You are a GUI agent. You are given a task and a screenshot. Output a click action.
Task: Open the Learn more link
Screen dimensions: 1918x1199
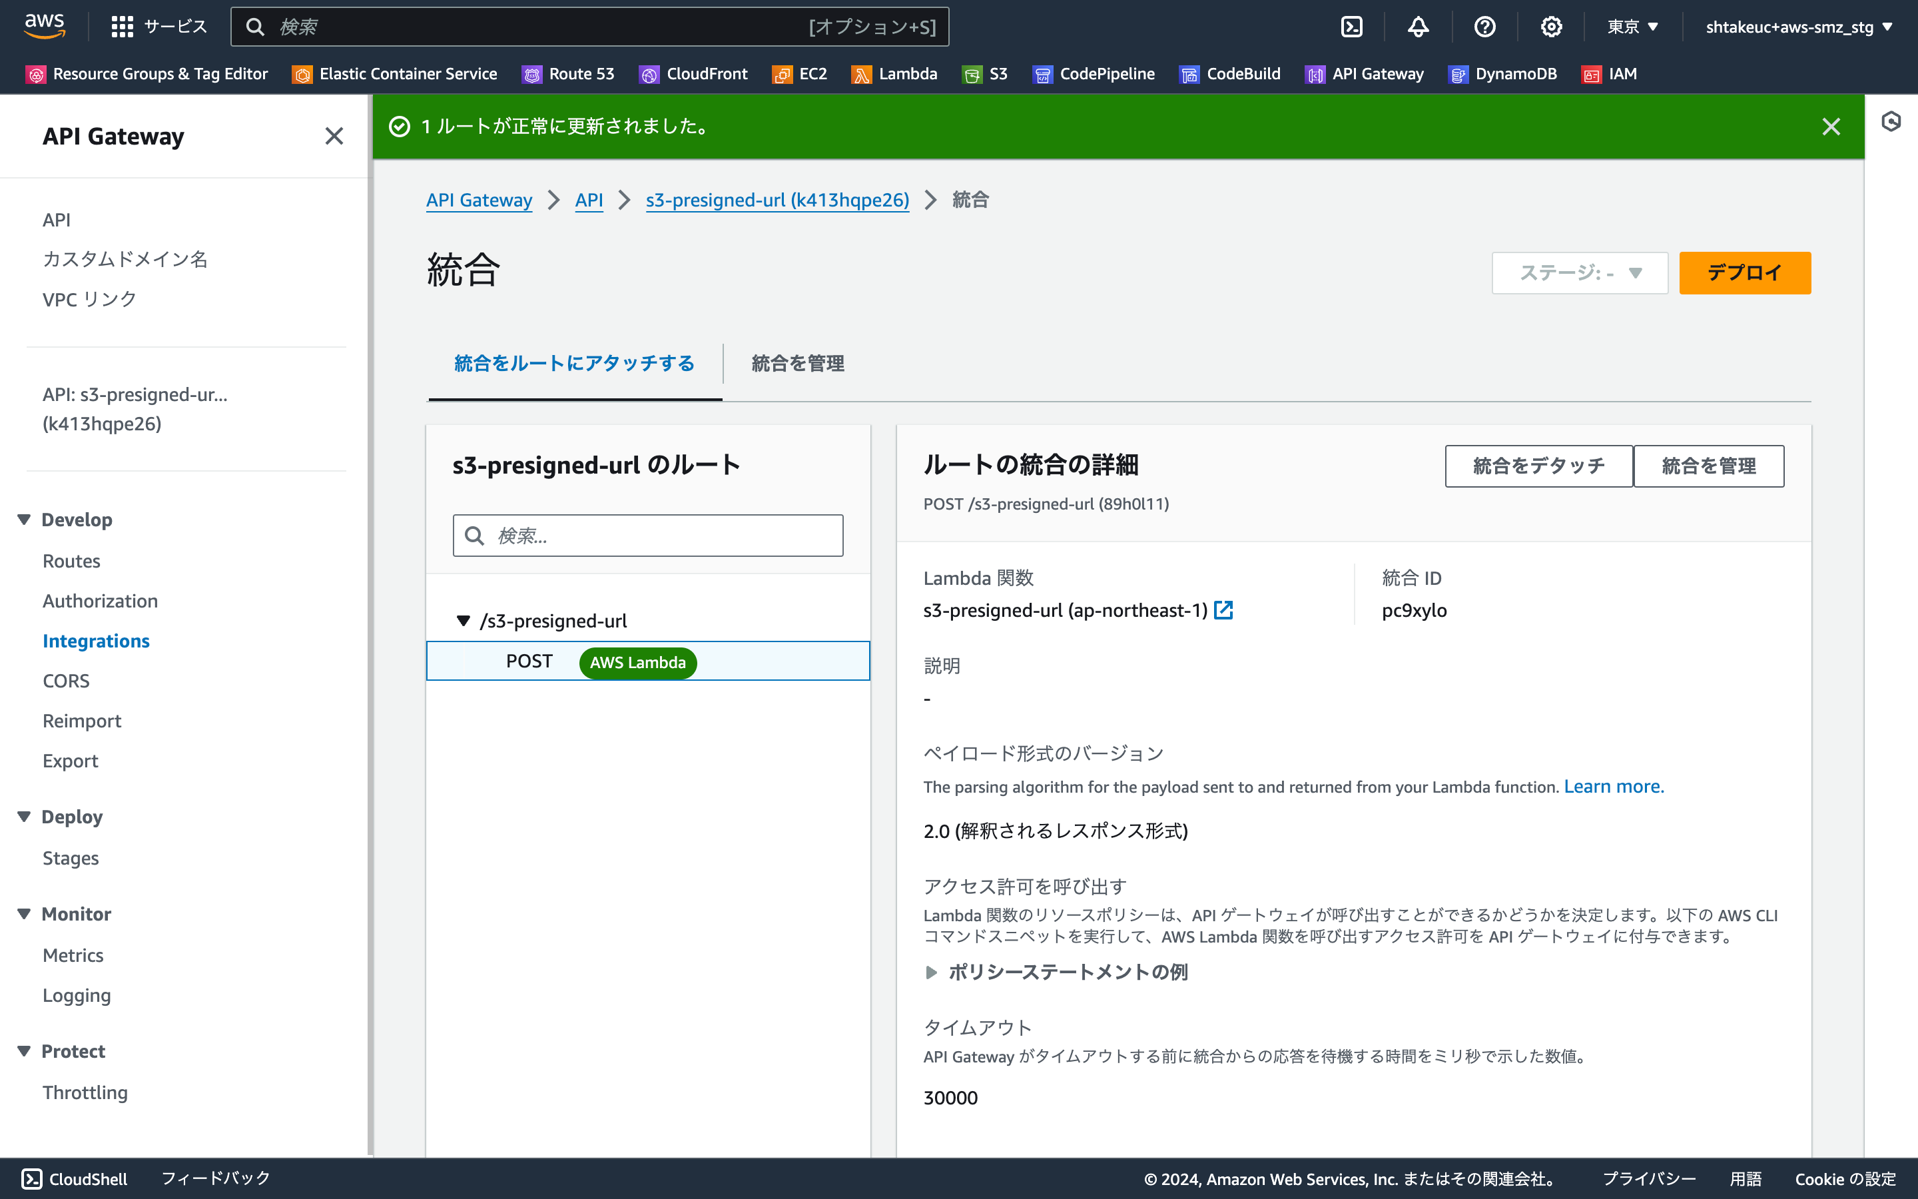pyautogui.click(x=1614, y=786)
